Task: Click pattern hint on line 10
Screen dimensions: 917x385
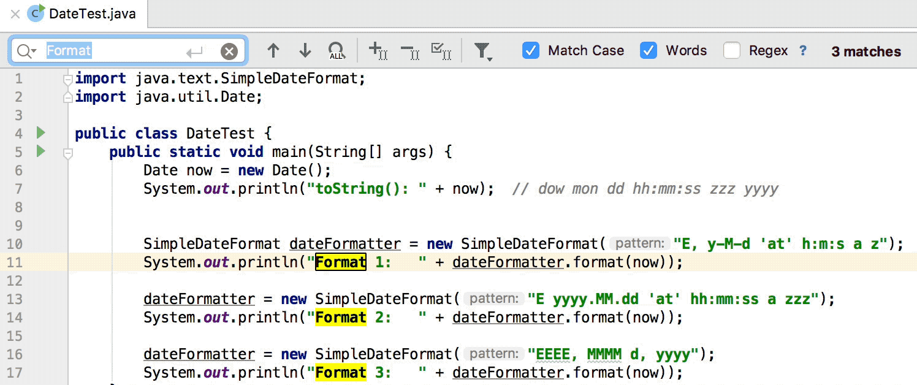Action: (640, 244)
